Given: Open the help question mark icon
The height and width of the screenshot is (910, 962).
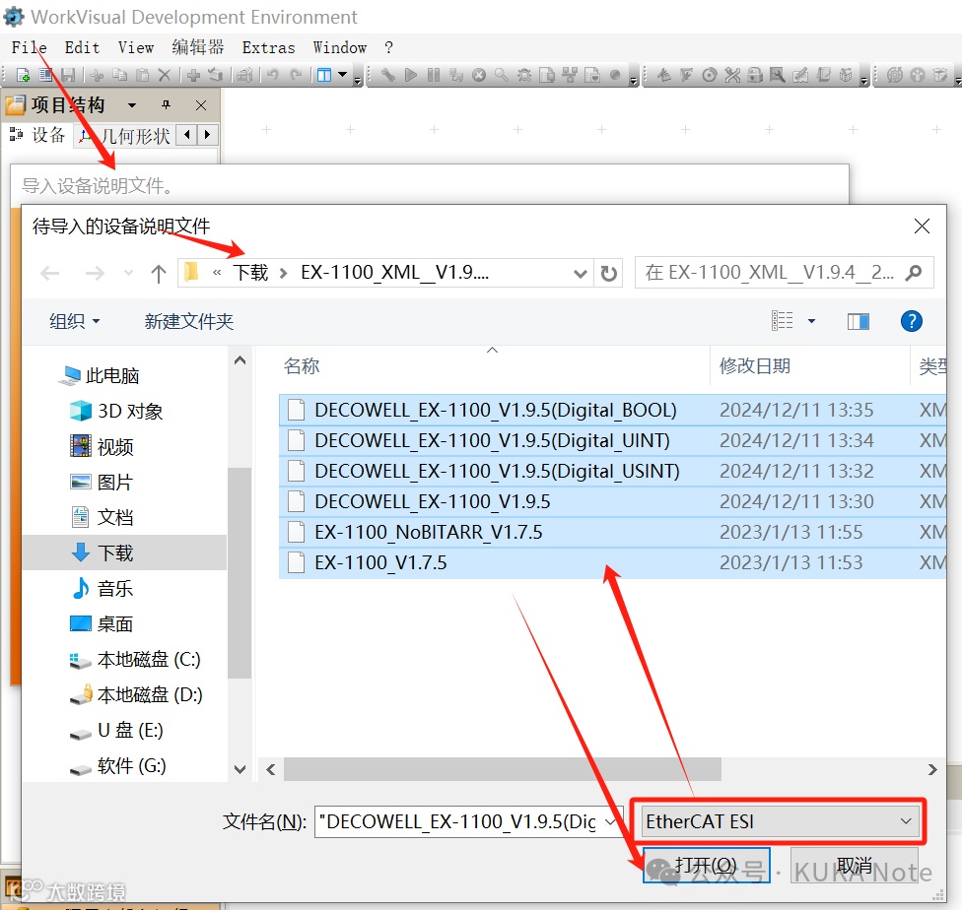Looking at the screenshot, I should click(x=912, y=321).
